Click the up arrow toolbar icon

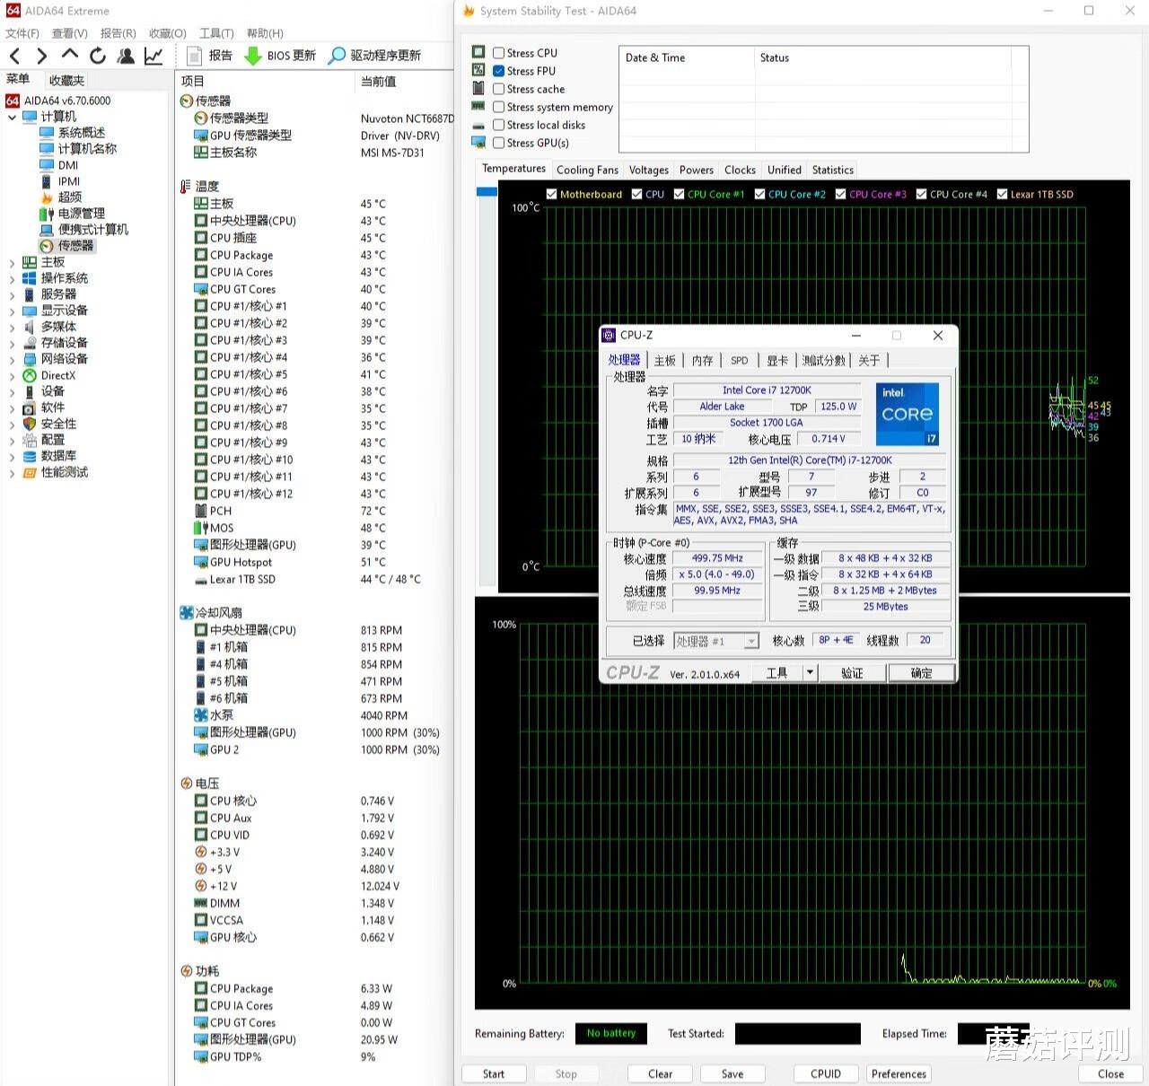click(69, 56)
